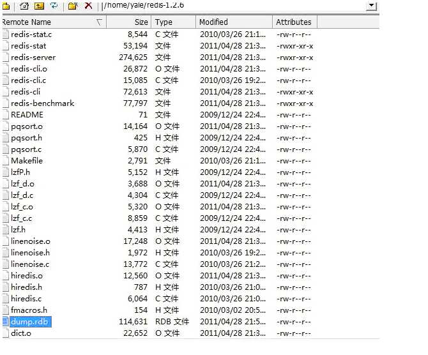
Task: Sort by the Modified column header
Action: pos(234,22)
